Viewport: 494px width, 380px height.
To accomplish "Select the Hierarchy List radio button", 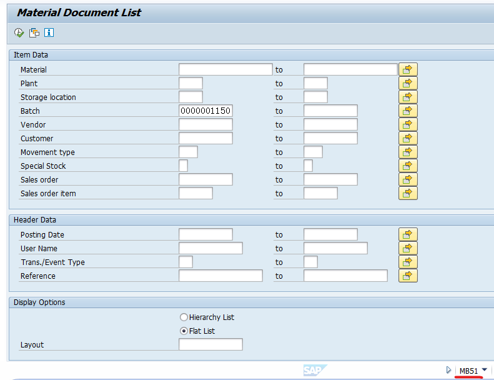I will click(x=184, y=317).
